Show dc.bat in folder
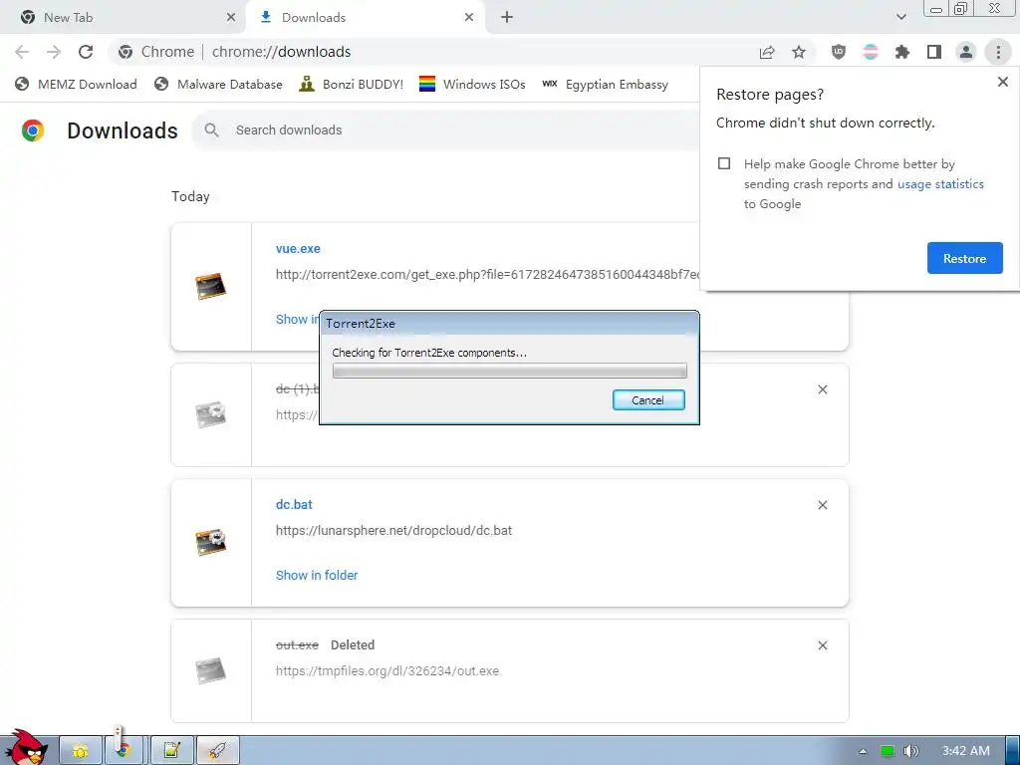Image resolution: width=1020 pixels, height=765 pixels. (x=317, y=576)
